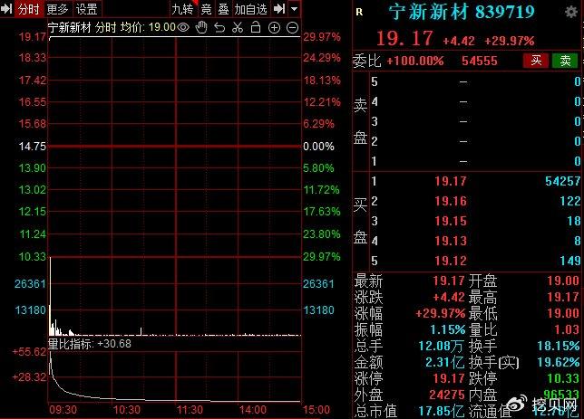This screenshot has width=584, height=419.
Task: Zoom out with the minus circle icon
Action: pos(292,28)
